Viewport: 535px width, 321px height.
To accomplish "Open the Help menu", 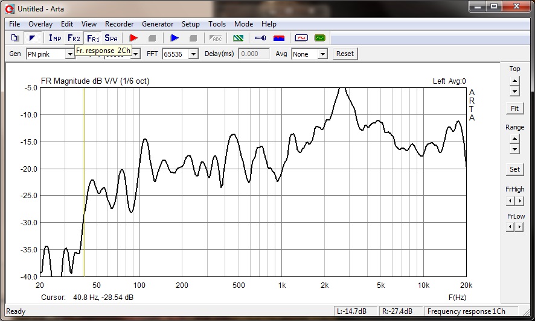I will click(x=269, y=24).
